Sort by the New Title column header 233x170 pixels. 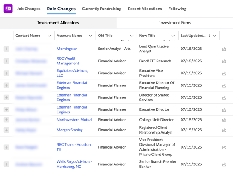[147, 36]
